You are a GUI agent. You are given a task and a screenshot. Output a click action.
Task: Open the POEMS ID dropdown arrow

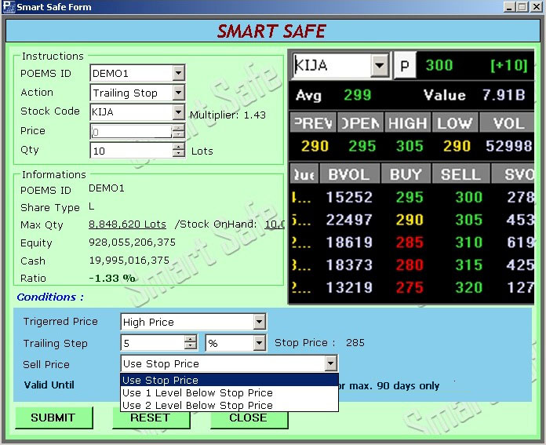pyautogui.click(x=178, y=73)
